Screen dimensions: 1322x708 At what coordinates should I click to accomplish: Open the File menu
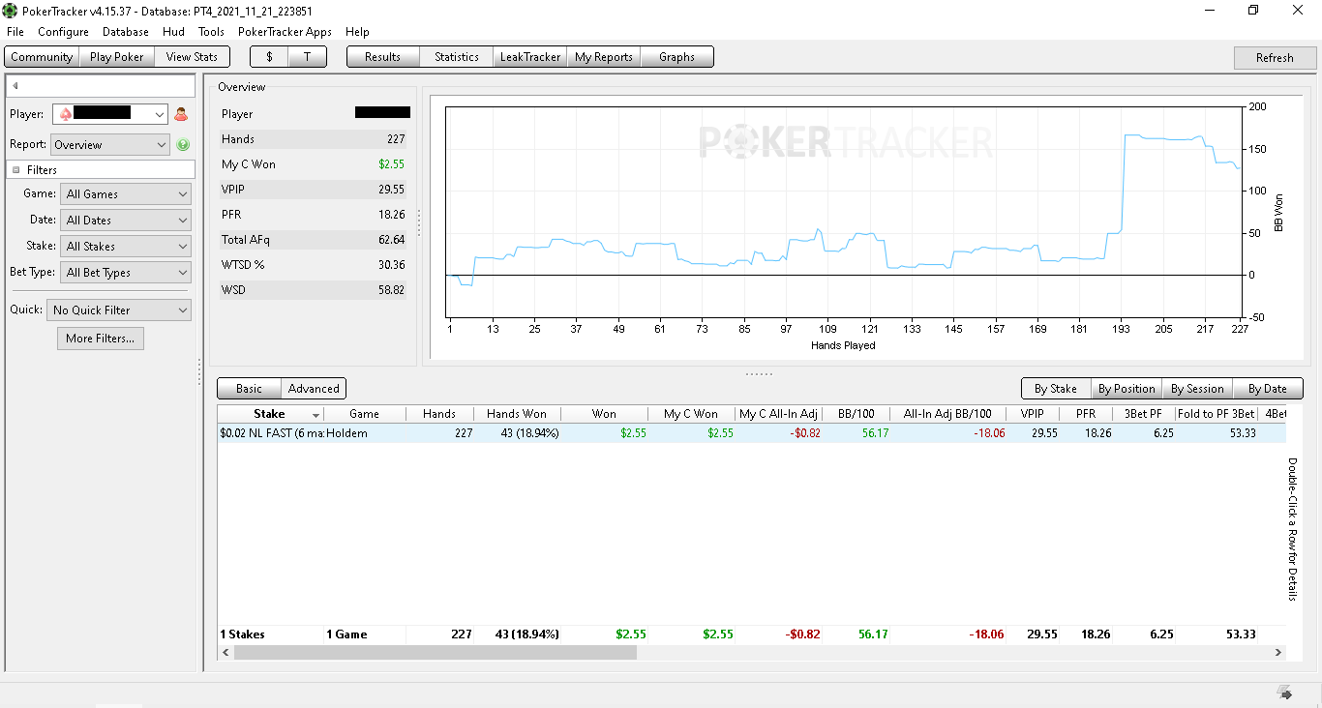[15, 32]
